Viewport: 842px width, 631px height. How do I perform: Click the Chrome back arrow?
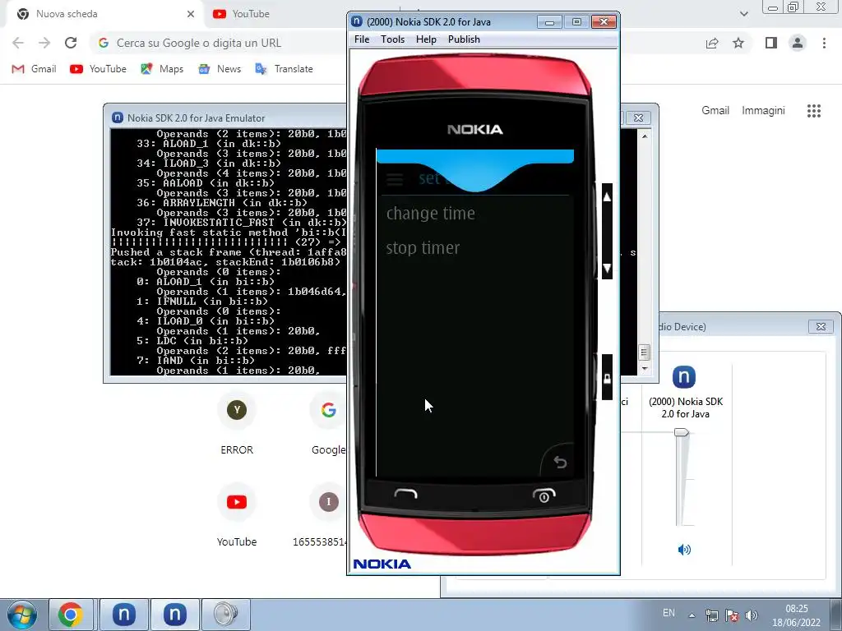(18, 43)
